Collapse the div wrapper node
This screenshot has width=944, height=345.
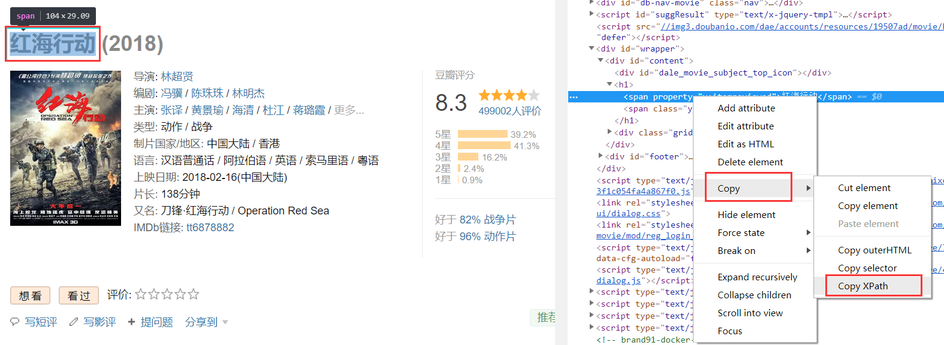click(592, 49)
